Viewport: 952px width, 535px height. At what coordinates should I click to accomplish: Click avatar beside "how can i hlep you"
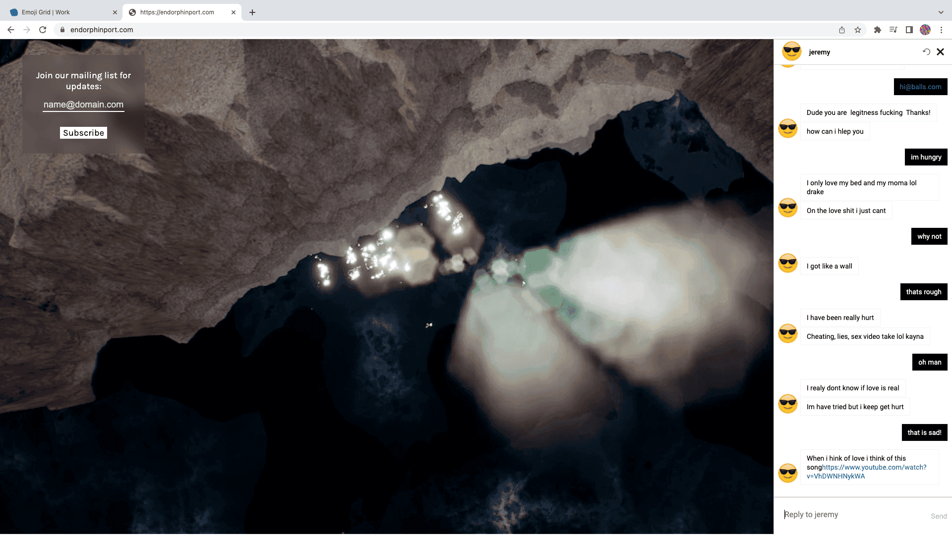[788, 128]
